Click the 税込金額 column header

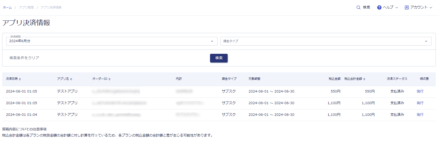(335, 79)
